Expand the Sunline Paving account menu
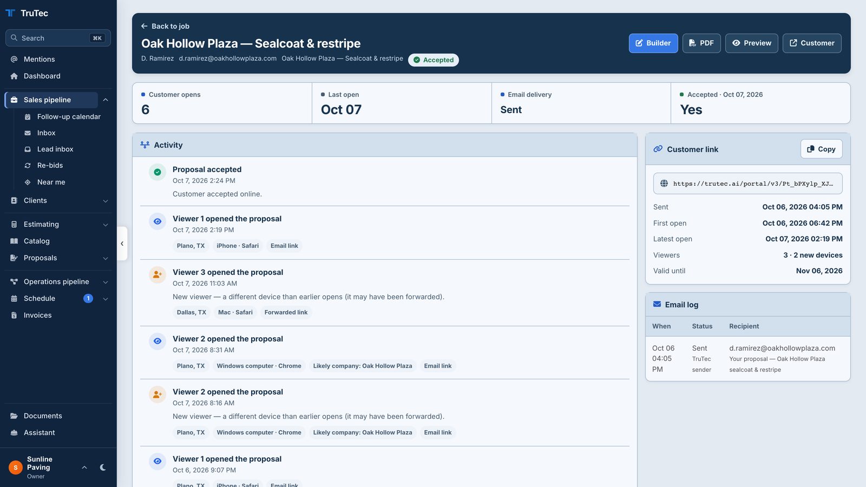The image size is (866, 487). (84, 468)
